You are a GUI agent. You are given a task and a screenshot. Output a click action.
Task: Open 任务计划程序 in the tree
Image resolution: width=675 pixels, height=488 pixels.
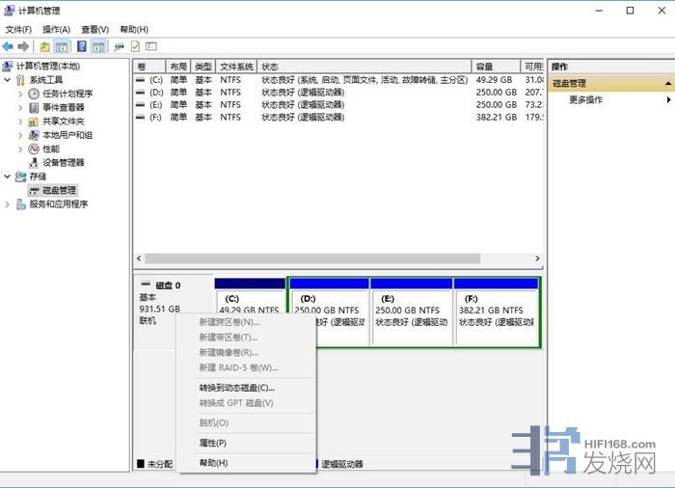click(67, 94)
